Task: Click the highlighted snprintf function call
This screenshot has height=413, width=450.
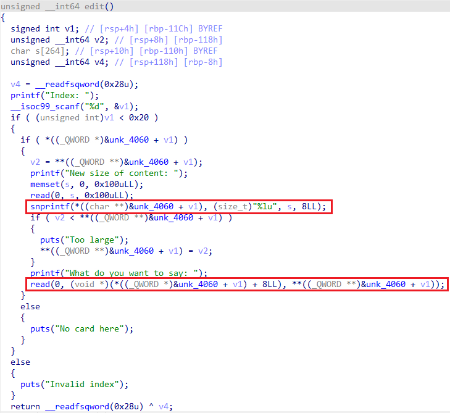Action: click(50, 206)
